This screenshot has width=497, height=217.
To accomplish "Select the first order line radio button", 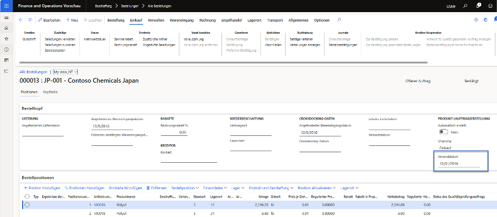I will click(27, 205).
